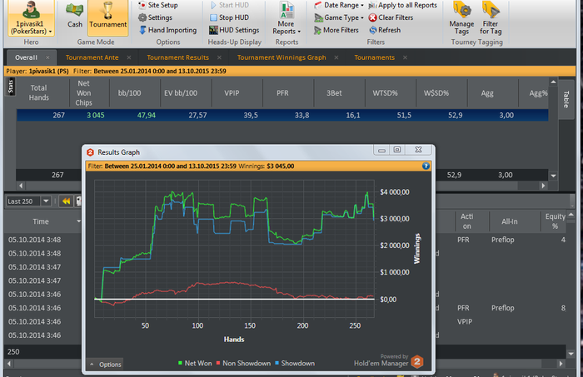Switch to the Tournaments tab
The image size is (583, 377).
374,57
